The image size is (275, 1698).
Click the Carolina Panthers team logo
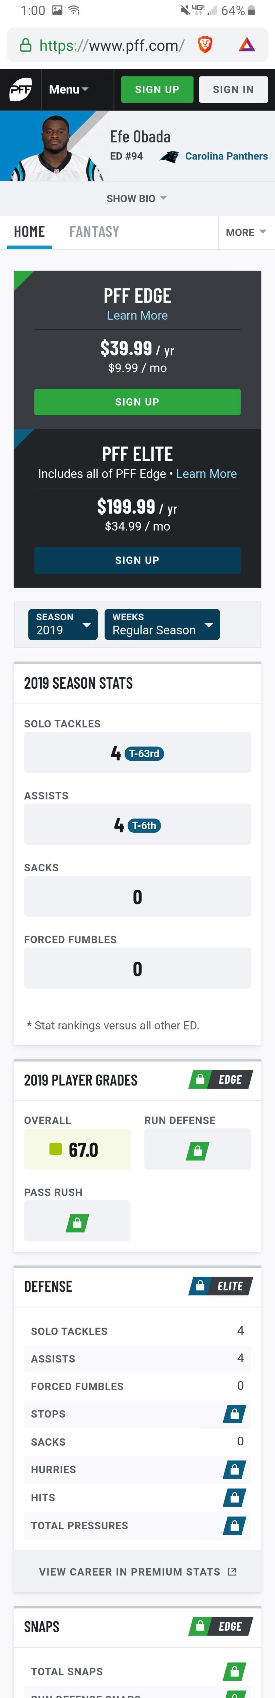click(169, 157)
